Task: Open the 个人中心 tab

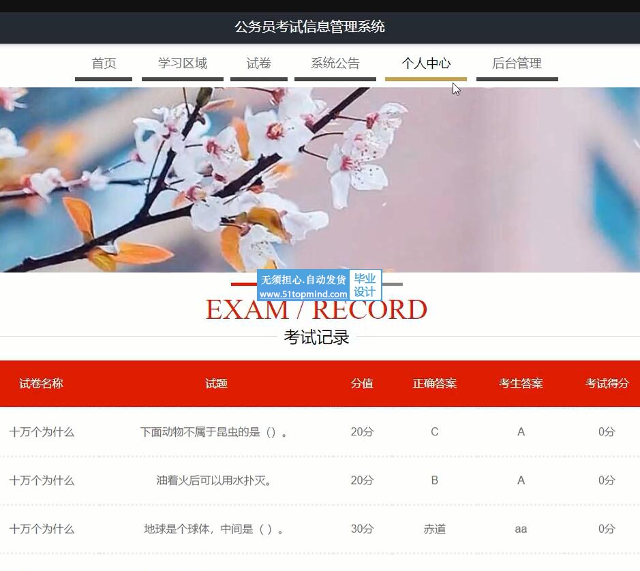Action: click(x=426, y=63)
